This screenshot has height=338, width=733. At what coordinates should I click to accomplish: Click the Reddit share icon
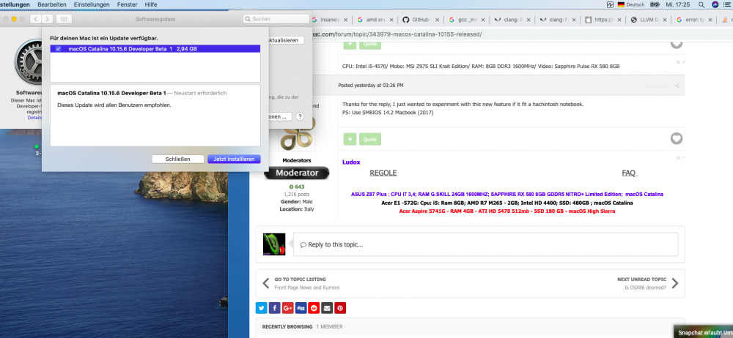pos(314,308)
